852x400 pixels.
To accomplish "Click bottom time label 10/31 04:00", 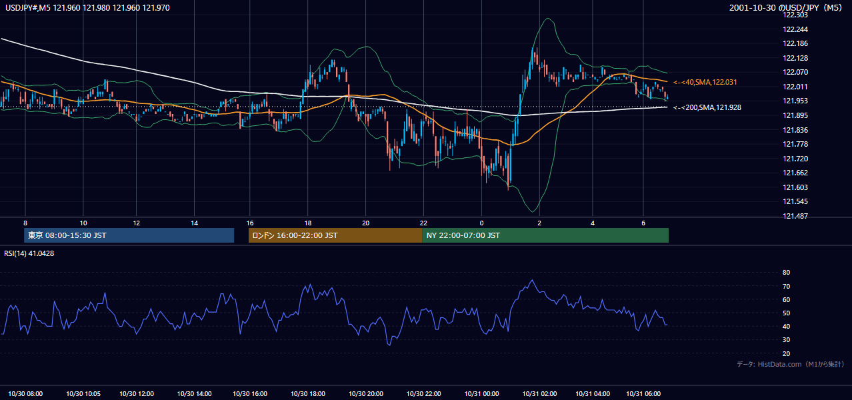I will [x=592, y=394].
